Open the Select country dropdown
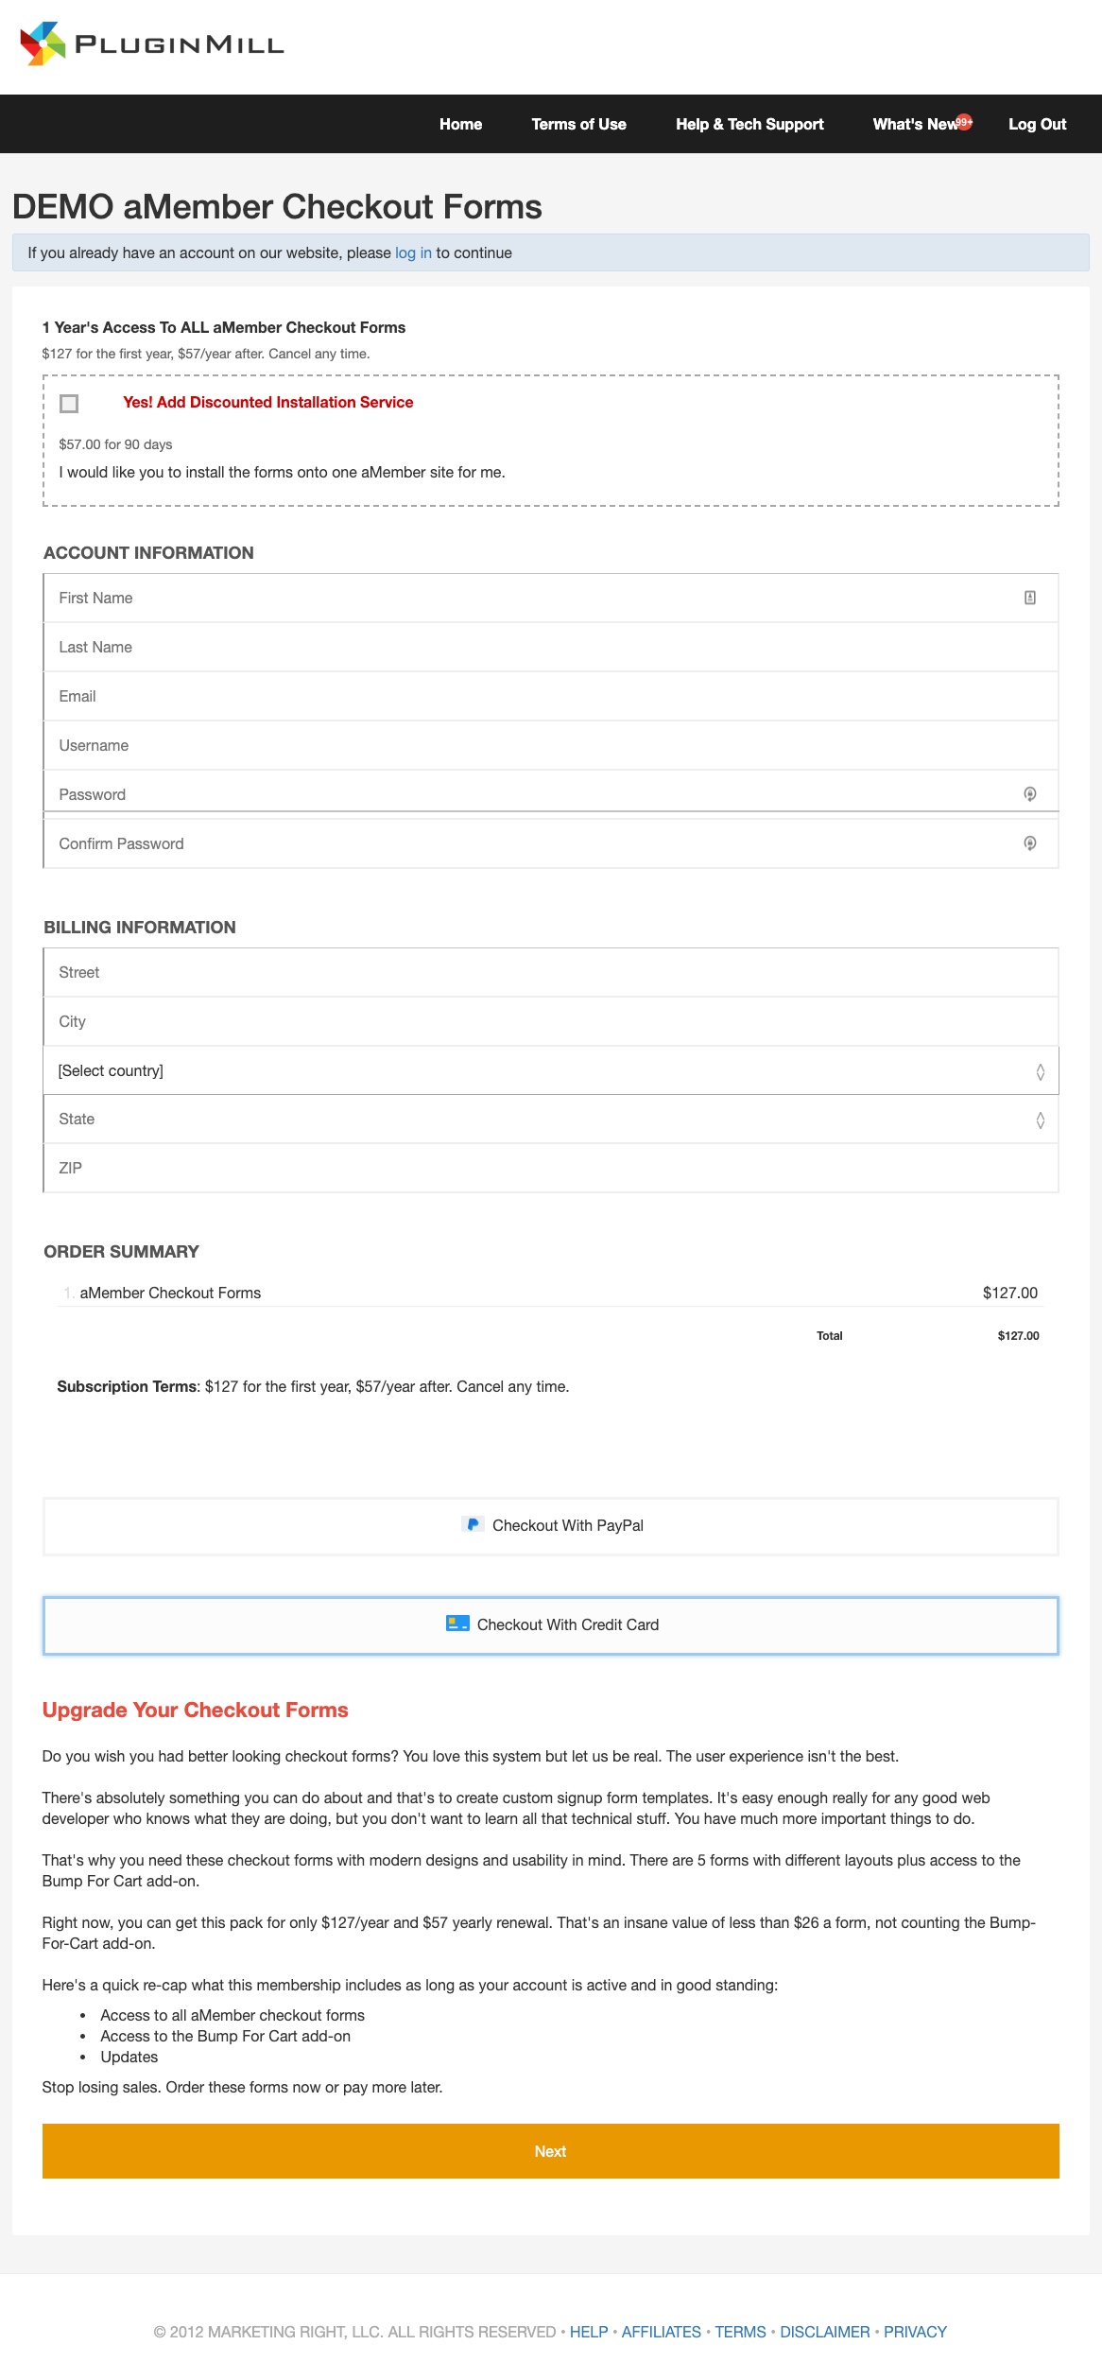The height and width of the screenshot is (2362, 1102). (x=551, y=1070)
